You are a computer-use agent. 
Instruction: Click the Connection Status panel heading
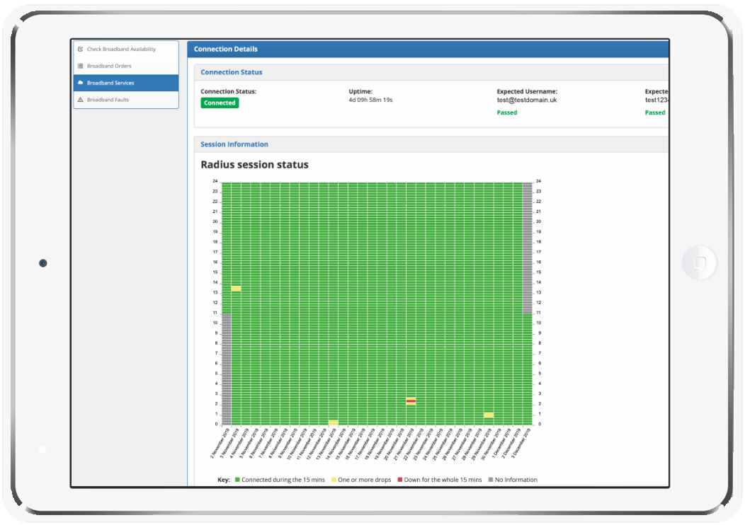pos(232,72)
